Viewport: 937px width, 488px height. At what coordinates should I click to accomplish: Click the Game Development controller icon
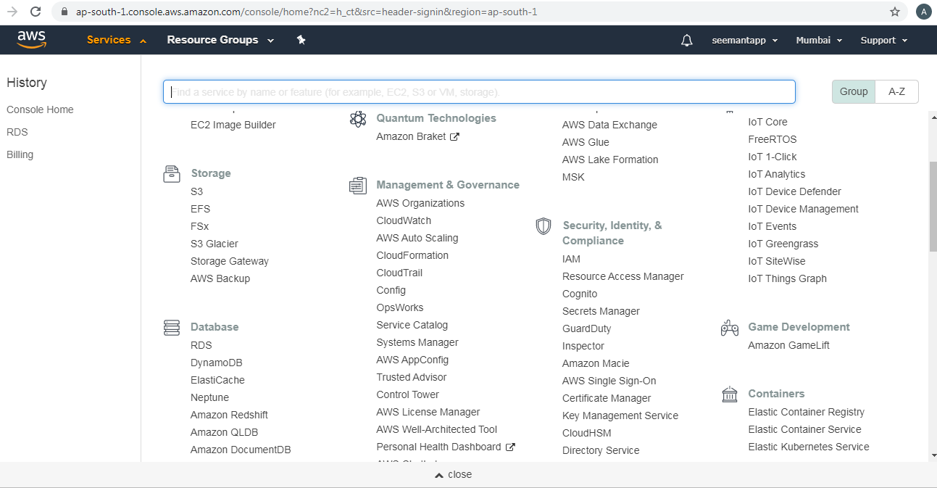coord(730,328)
